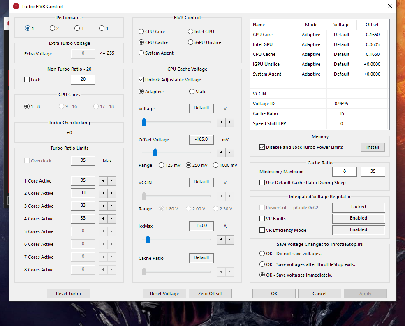405x326 pixels.
Task: Increase 2 Cores Active ratio arrow
Action: pyautogui.click(x=111, y=193)
